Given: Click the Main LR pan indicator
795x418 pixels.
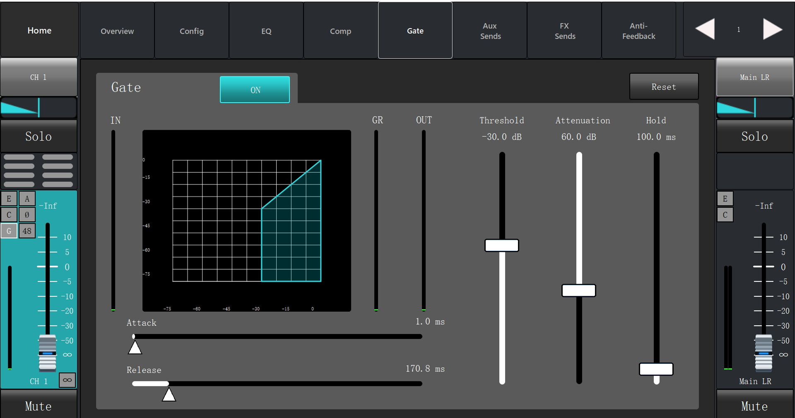Looking at the screenshot, I should (x=755, y=108).
